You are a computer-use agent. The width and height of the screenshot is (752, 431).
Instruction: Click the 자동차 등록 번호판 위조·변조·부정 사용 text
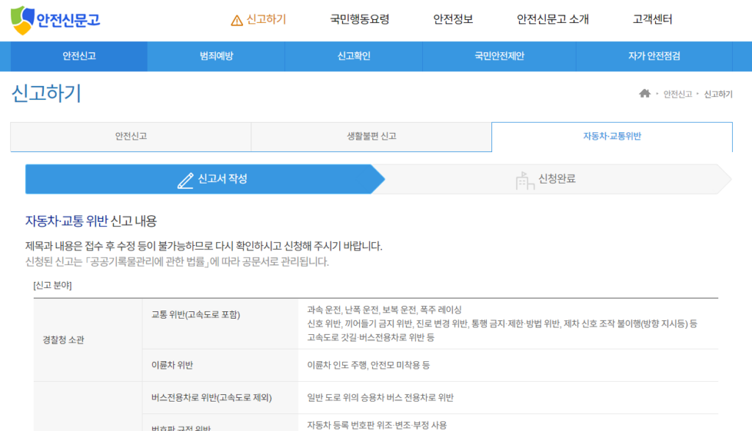coord(377,425)
